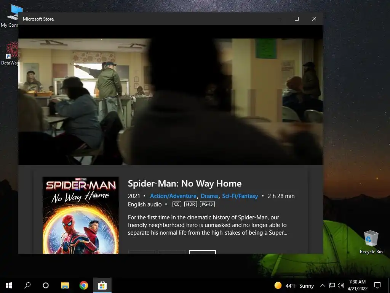The height and width of the screenshot is (293, 390).
Task: Open the volume speaker tray icon
Action: click(341, 285)
